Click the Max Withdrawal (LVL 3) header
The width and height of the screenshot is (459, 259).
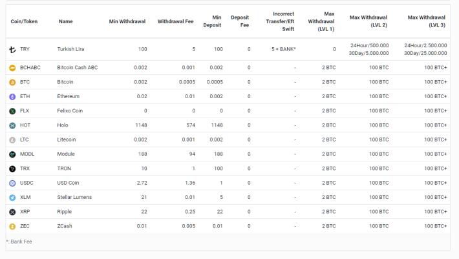tap(427, 21)
